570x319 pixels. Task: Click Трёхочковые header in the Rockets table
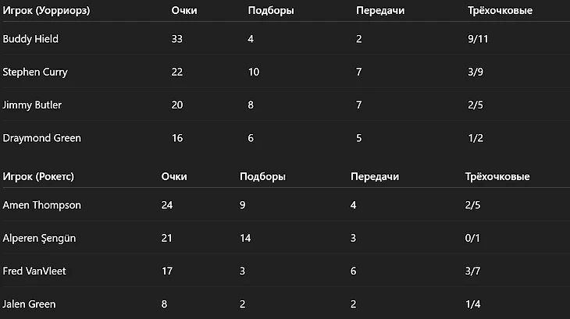tap(497, 176)
